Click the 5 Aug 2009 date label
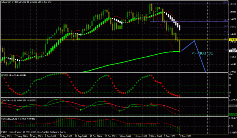 [x=6, y=136]
